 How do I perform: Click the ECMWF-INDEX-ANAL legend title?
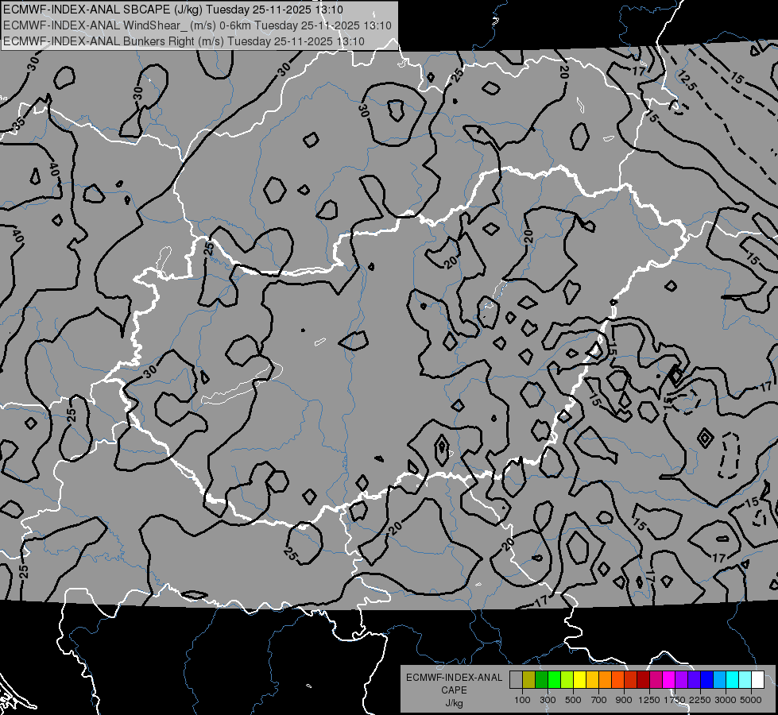coord(454,678)
